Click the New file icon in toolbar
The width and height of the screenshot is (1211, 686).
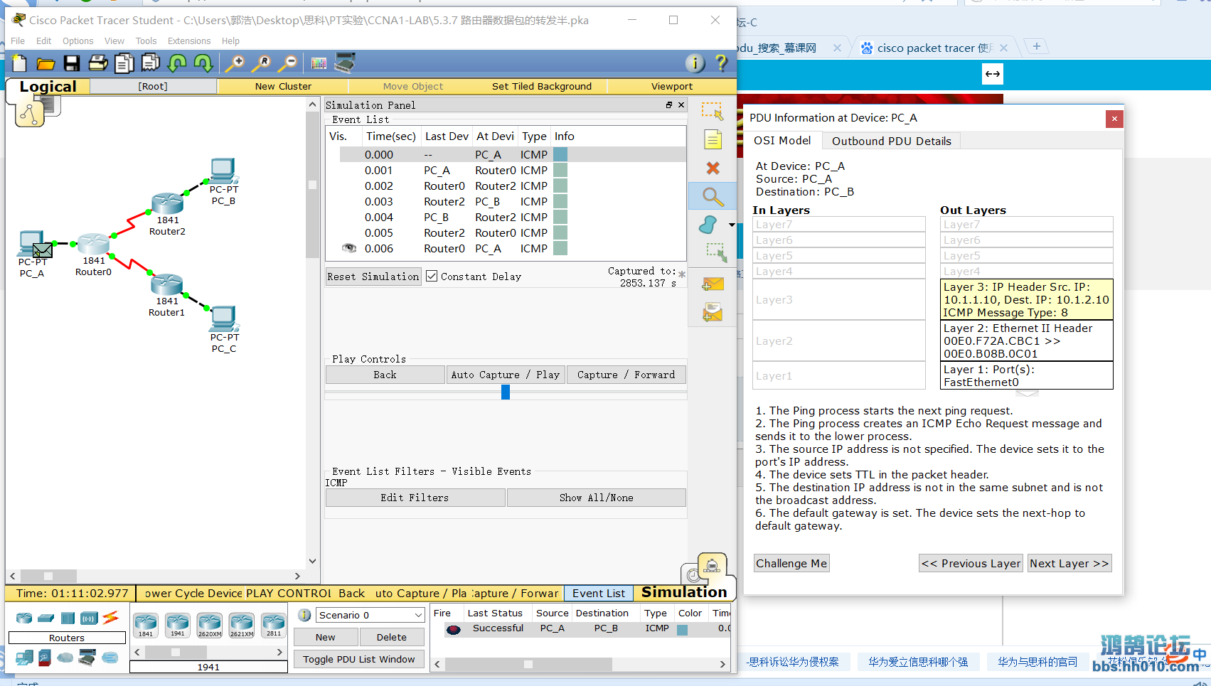point(19,64)
